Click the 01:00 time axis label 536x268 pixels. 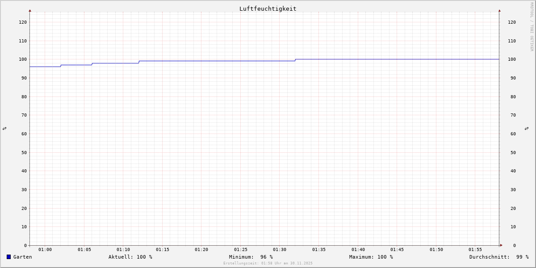point(45,250)
